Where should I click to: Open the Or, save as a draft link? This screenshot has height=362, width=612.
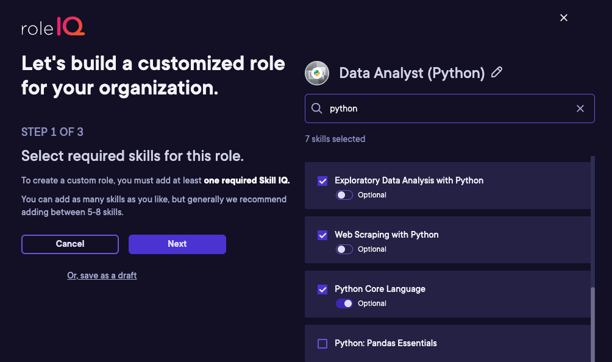[102, 275]
